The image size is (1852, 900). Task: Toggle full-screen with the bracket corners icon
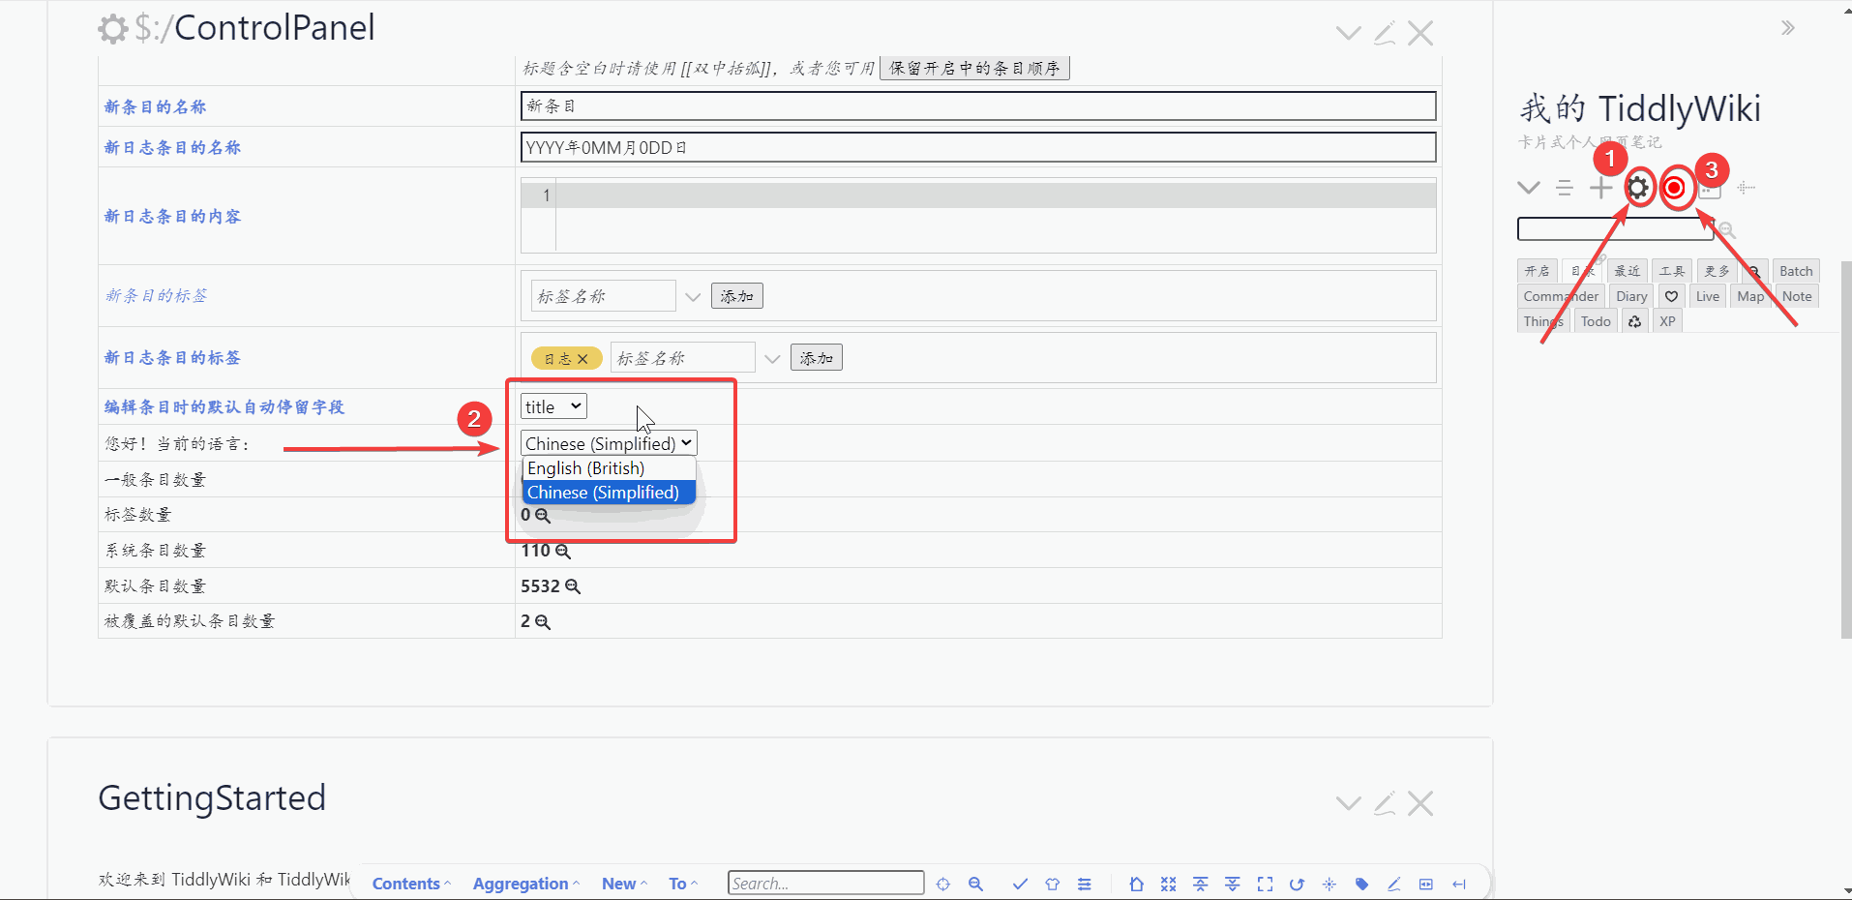[1265, 884]
